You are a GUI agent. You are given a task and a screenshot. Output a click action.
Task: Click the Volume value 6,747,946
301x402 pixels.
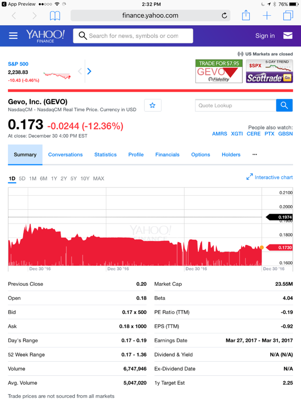pos(135,368)
